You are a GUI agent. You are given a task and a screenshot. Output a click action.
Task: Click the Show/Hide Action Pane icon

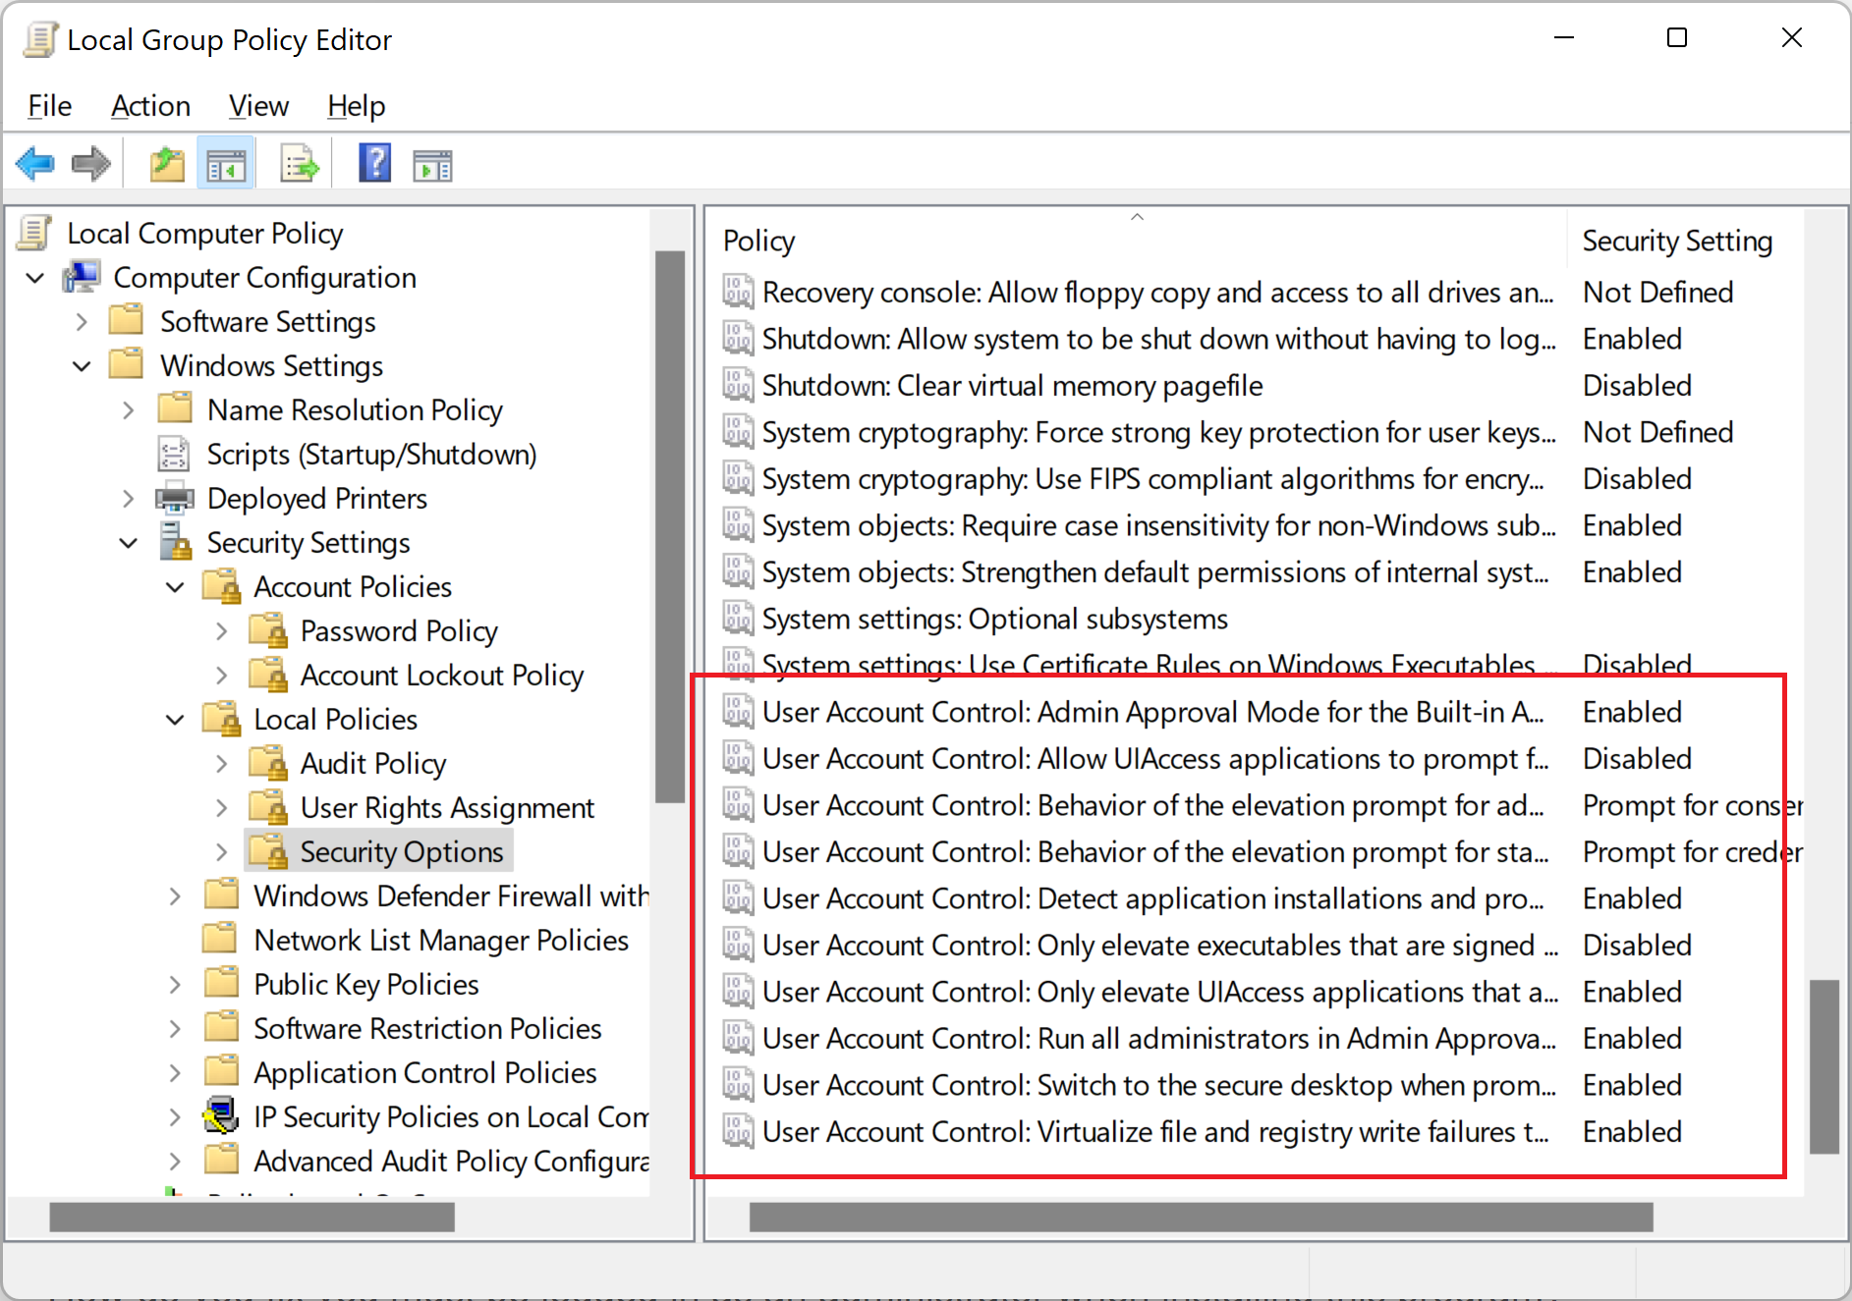pyautogui.click(x=431, y=163)
